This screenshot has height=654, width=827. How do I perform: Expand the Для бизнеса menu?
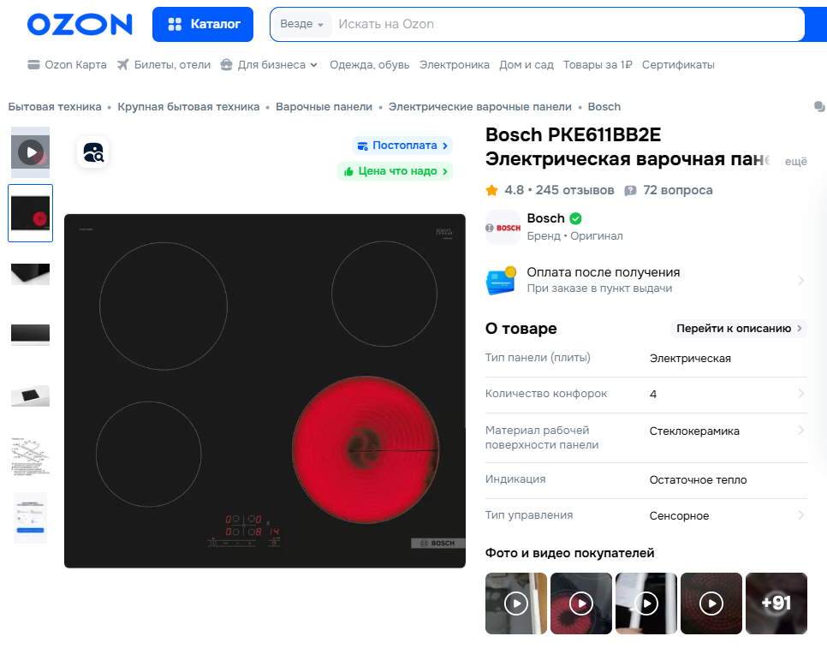click(270, 65)
